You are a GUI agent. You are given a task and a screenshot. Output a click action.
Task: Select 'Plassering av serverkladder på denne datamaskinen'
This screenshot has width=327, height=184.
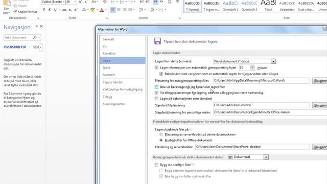(161, 134)
